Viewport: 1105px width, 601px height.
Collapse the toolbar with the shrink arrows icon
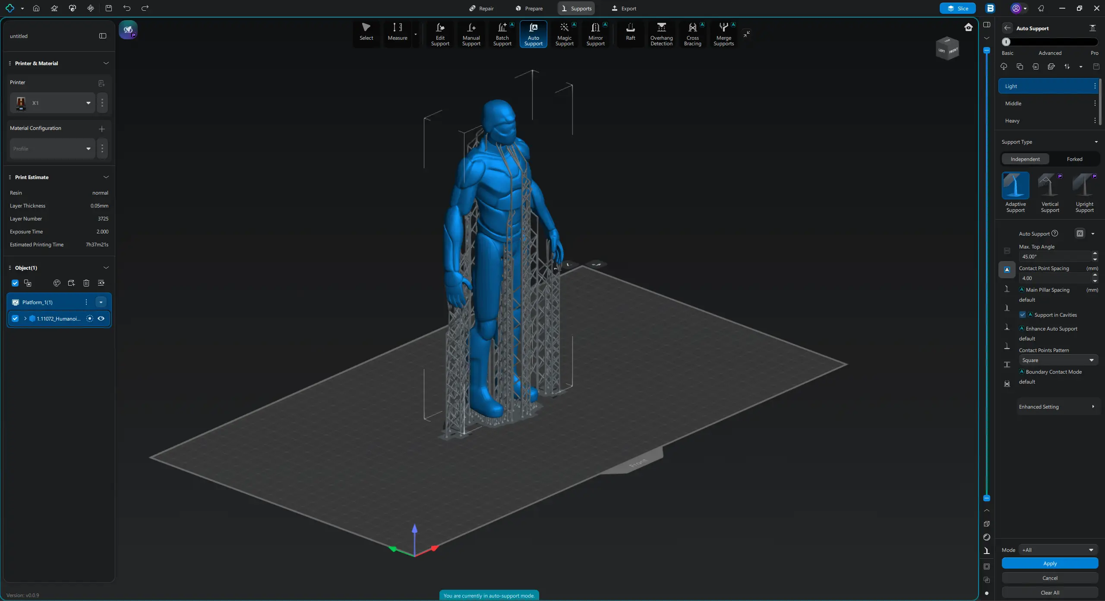[x=747, y=34]
